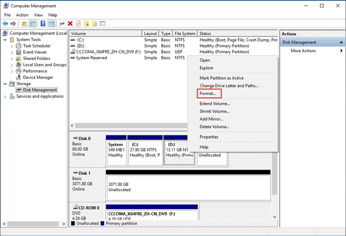346x236 pixels.
Task: Click the Status column header
Action: click(x=237, y=34)
